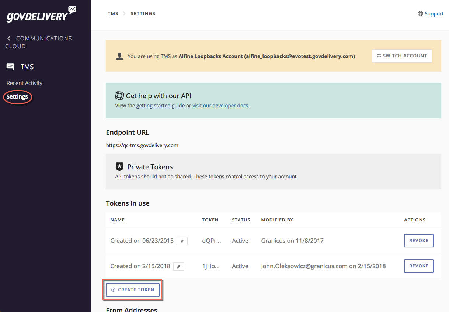The height and width of the screenshot is (312, 449).
Task: Click MODIFIED BY column header
Action: coord(277,220)
